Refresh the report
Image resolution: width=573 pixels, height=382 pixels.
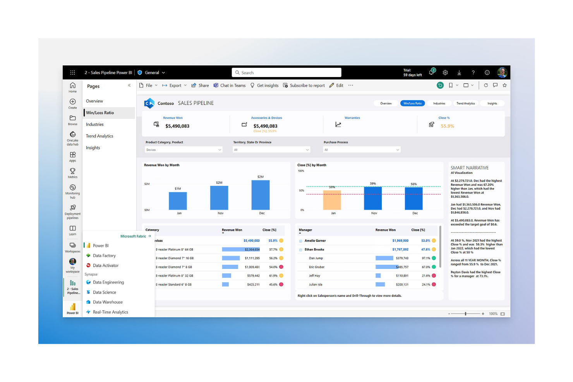(x=486, y=85)
